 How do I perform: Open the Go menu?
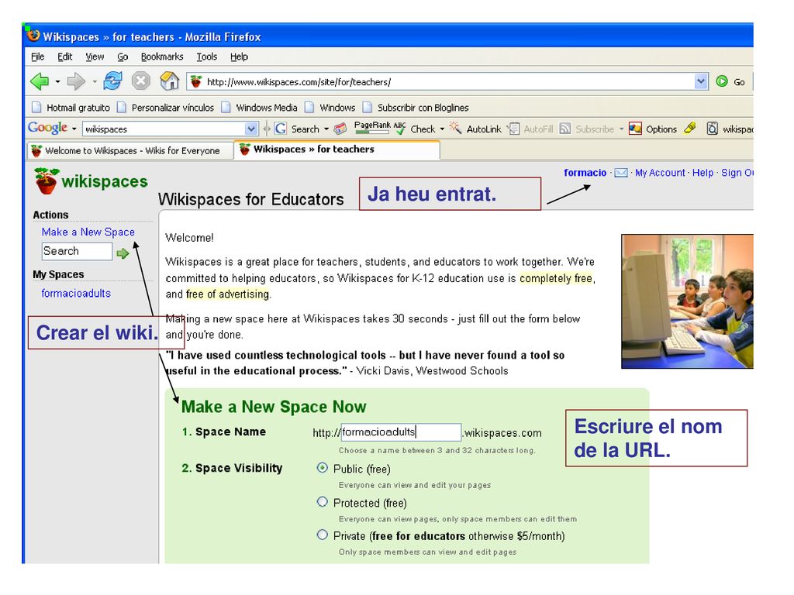123,57
